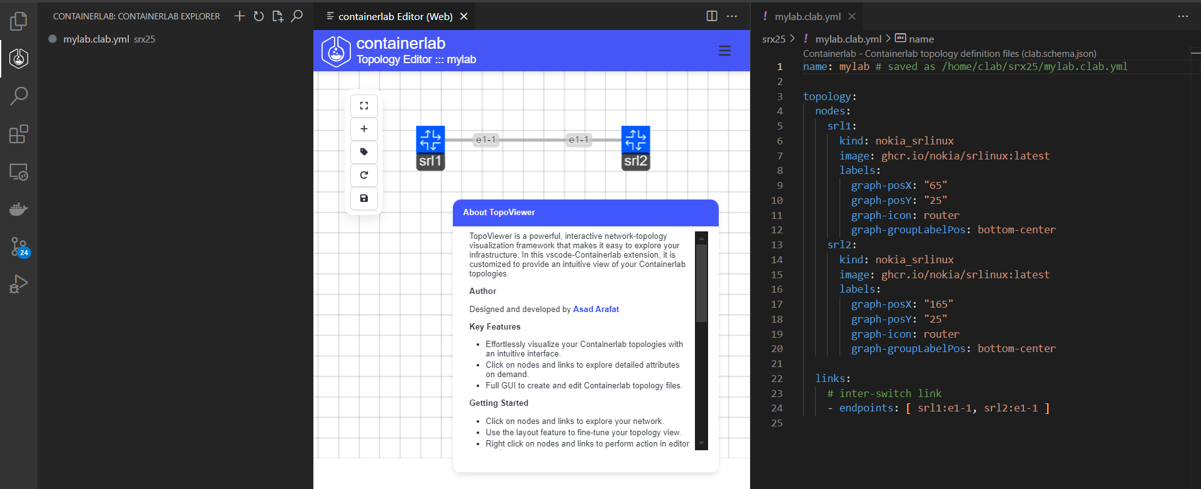Image resolution: width=1201 pixels, height=489 pixels.
Task: Click the fit-to-viewport icon in topology toolbar
Action: 364,106
